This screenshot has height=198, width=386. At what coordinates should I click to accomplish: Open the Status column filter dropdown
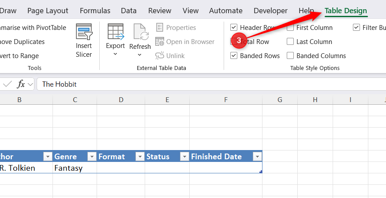point(184,156)
